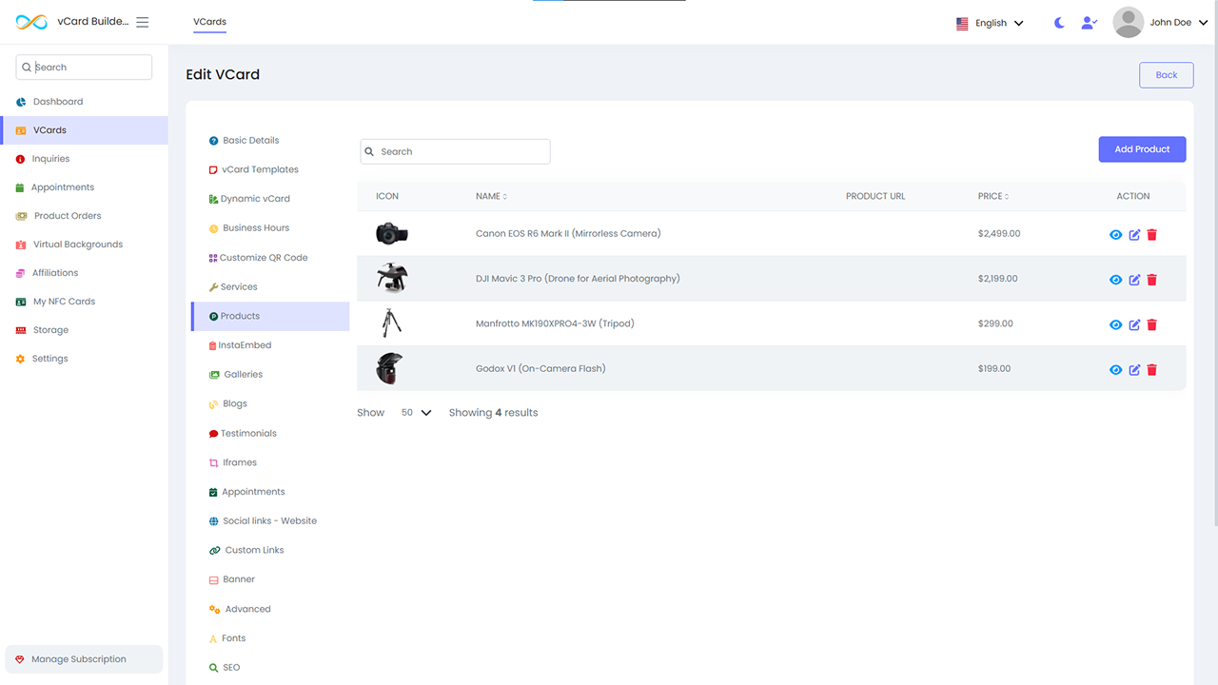The width and height of the screenshot is (1218, 685).
Task: Open Manage Subscription at sidebar bottom
Action: tap(79, 659)
